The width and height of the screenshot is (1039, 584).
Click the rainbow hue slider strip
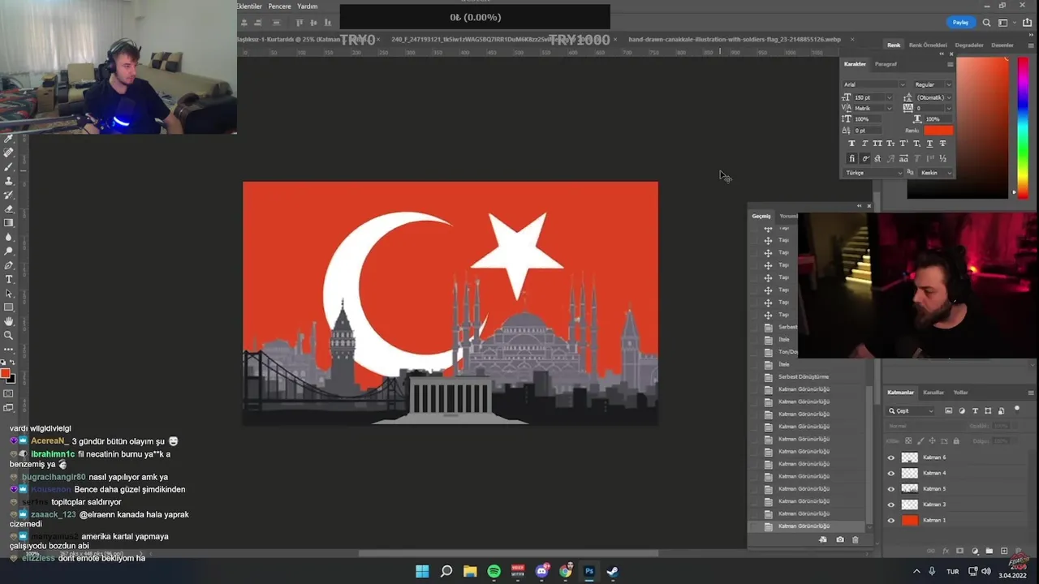(x=1024, y=127)
